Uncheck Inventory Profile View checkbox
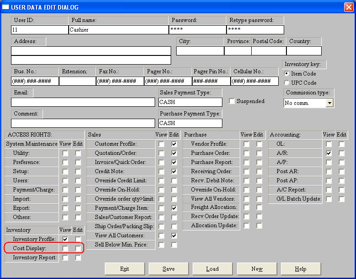This screenshot has width=356, height=279. [65, 239]
